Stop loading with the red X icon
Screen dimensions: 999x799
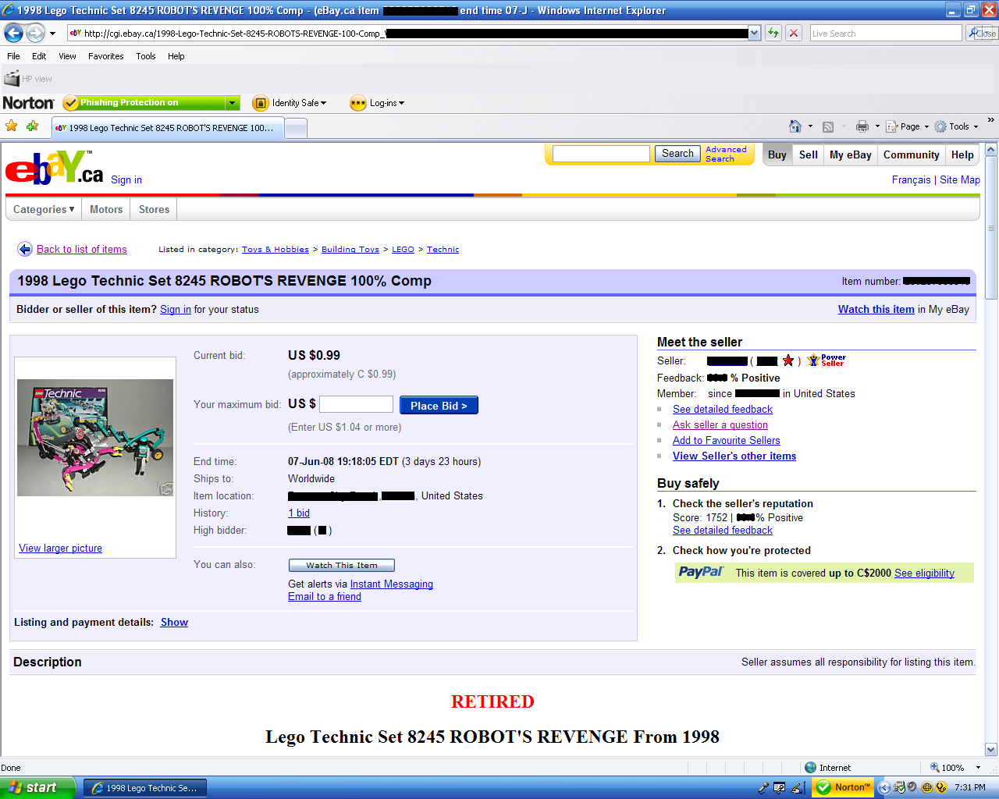click(794, 33)
